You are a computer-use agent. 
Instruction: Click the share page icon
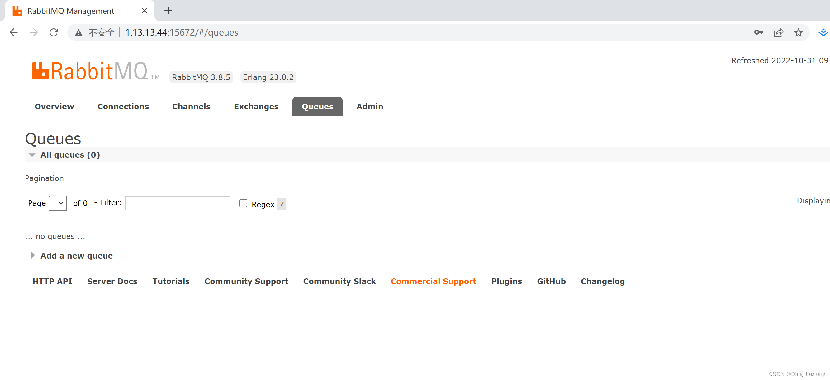pyautogui.click(x=778, y=32)
